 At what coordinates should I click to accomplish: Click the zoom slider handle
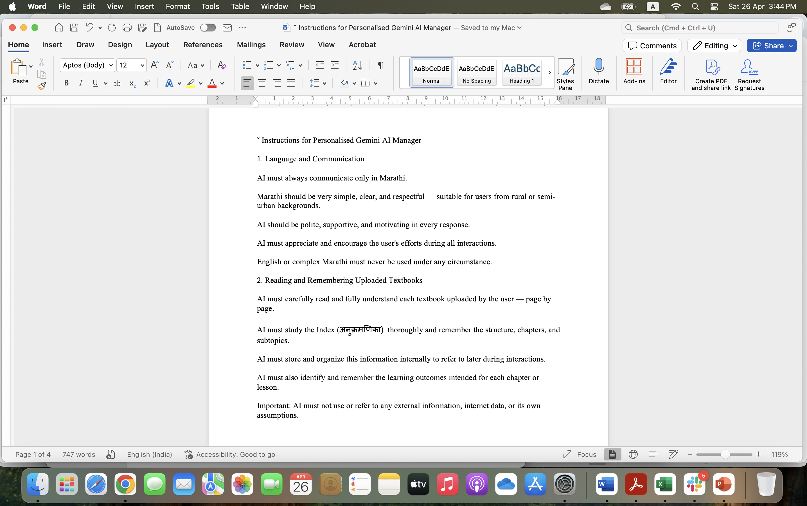(x=725, y=454)
